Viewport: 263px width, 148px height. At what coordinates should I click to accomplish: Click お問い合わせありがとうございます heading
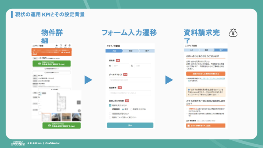pyautogui.click(x=203, y=56)
